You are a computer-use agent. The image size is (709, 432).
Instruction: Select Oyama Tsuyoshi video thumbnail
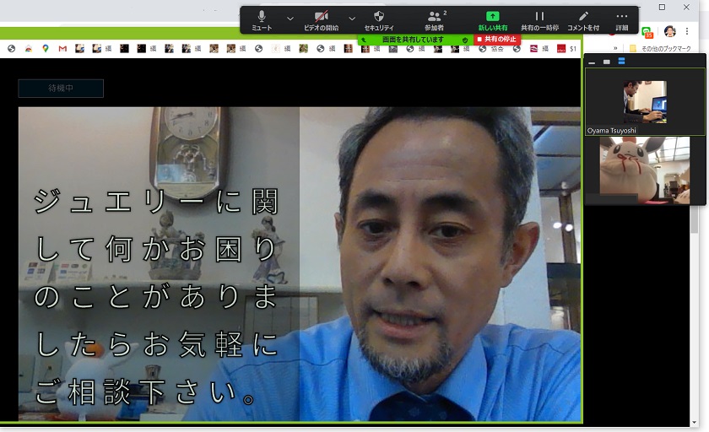[x=646, y=102]
